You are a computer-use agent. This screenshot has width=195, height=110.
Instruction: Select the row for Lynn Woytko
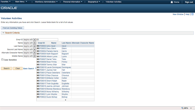pos(66,94)
